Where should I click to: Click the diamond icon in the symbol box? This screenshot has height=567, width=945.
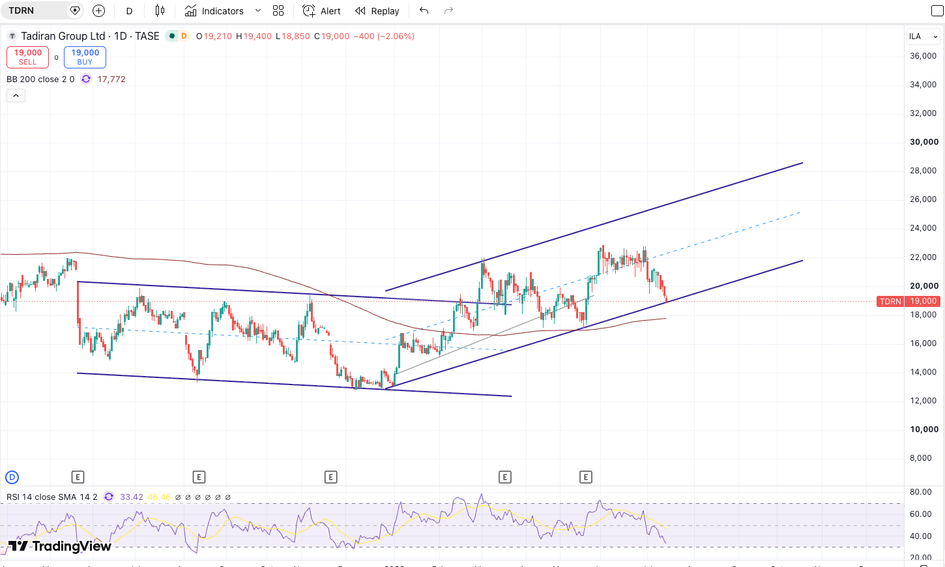tap(75, 10)
